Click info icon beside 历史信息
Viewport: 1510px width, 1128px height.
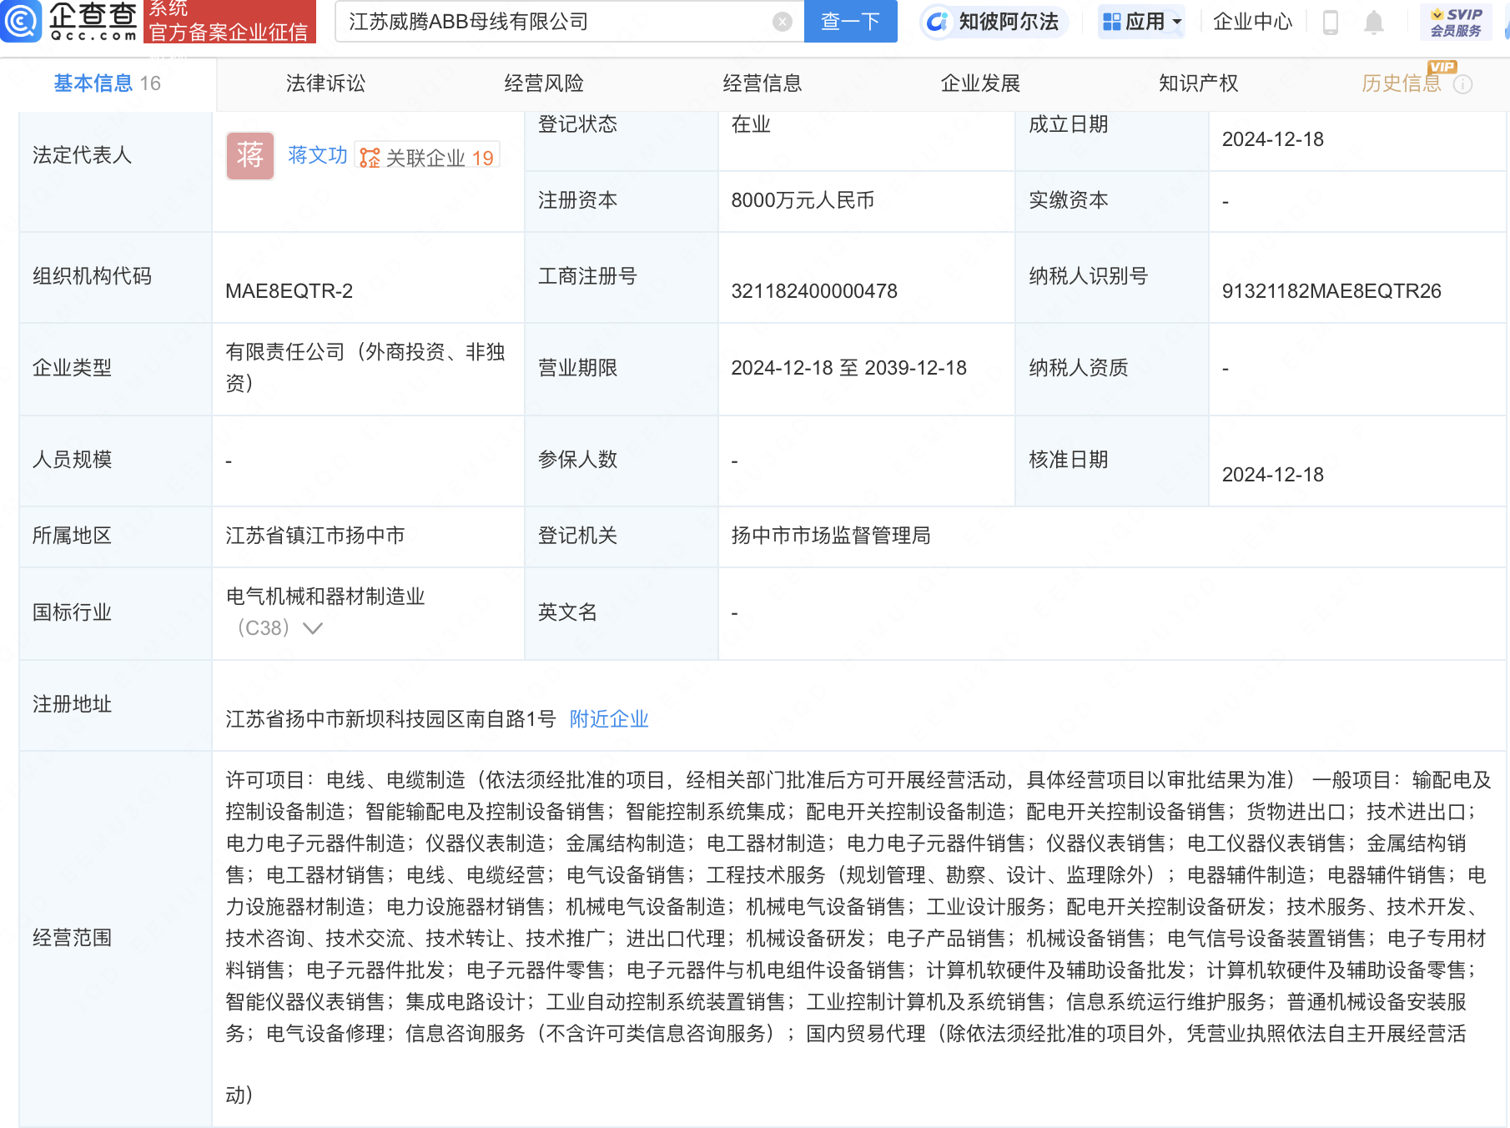click(x=1462, y=84)
